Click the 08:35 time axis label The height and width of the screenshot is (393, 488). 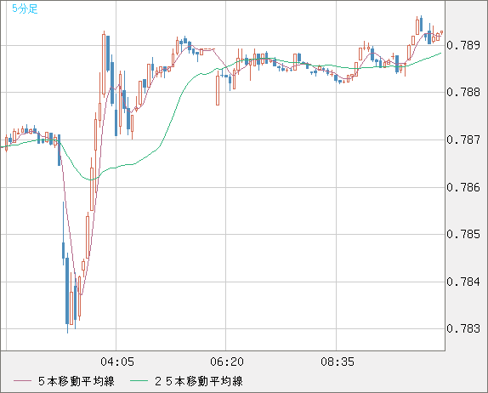[x=338, y=362]
